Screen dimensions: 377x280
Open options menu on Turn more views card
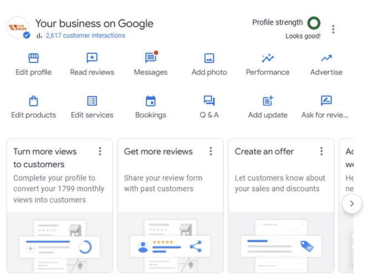point(100,151)
